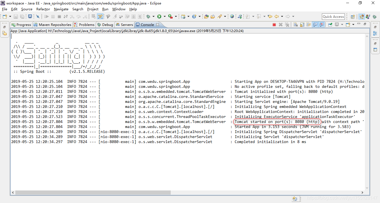Screen dimensions: 380x203
Task: Switch to the Progress tab
Action: 21,25
